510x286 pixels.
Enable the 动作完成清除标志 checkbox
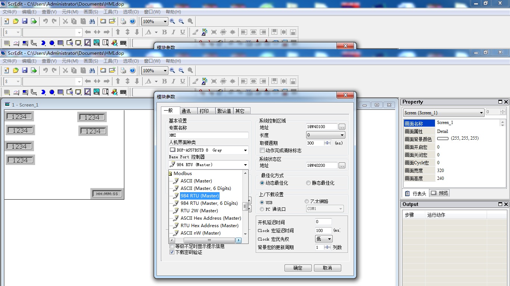pyautogui.click(x=262, y=150)
